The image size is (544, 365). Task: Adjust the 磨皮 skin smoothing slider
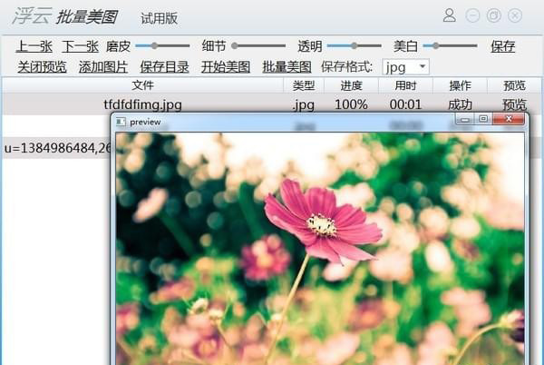coord(162,45)
